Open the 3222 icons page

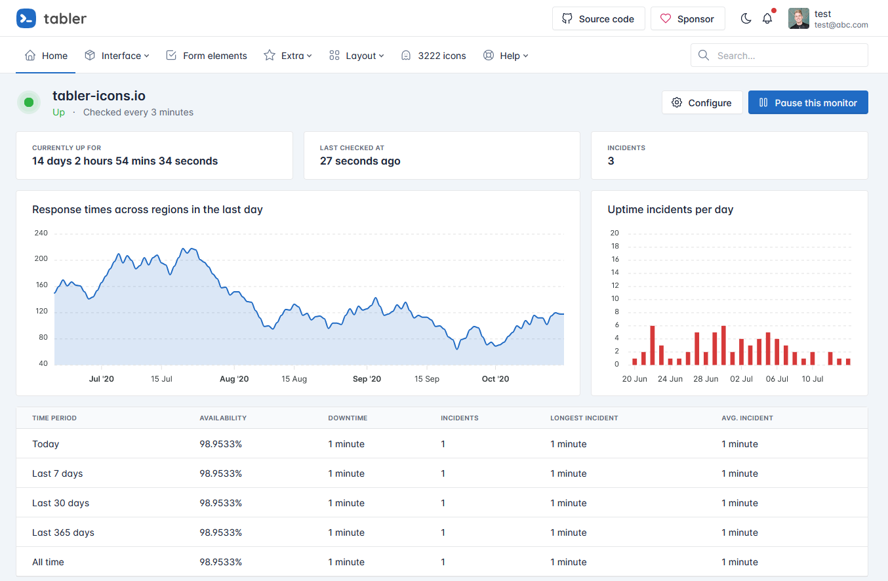(x=434, y=56)
